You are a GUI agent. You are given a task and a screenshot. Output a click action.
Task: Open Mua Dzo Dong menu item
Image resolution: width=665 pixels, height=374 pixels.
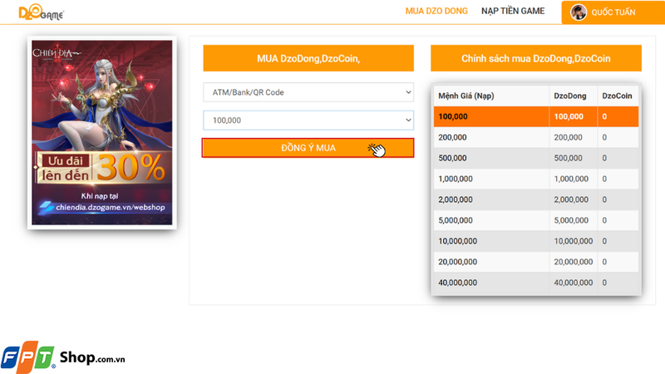(436, 11)
